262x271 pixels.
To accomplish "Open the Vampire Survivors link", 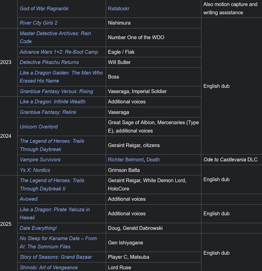I will point(40,160).
